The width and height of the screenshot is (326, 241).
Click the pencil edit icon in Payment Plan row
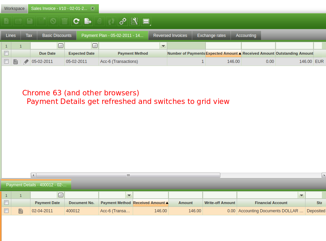(26, 62)
